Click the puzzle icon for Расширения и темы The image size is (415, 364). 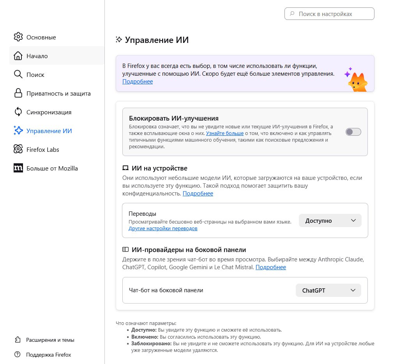[17, 340]
